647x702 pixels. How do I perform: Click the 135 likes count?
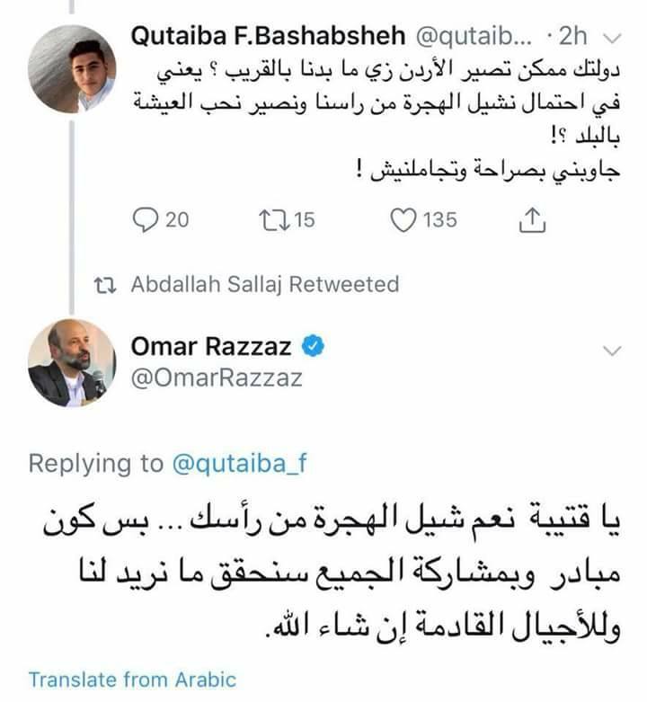[x=439, y=219]
